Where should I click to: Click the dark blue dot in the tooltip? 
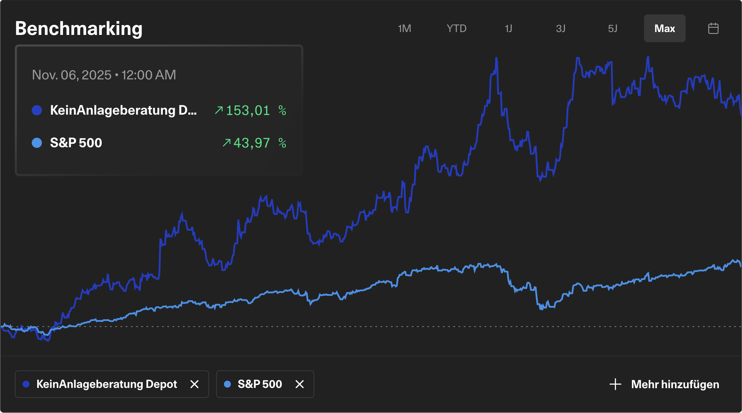pos(37,110)
